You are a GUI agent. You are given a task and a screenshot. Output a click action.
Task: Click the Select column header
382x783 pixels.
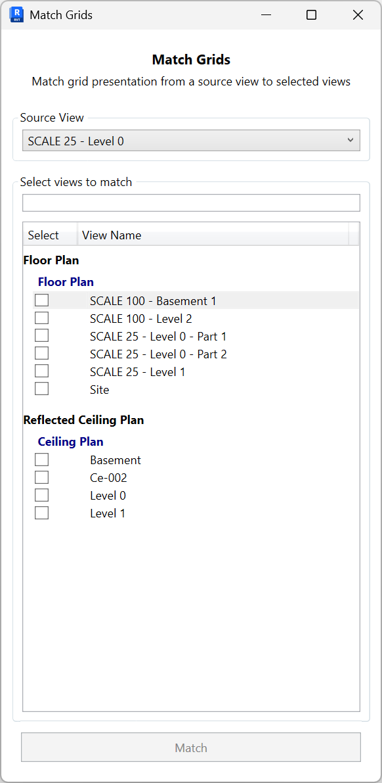[x=43, y=235]
